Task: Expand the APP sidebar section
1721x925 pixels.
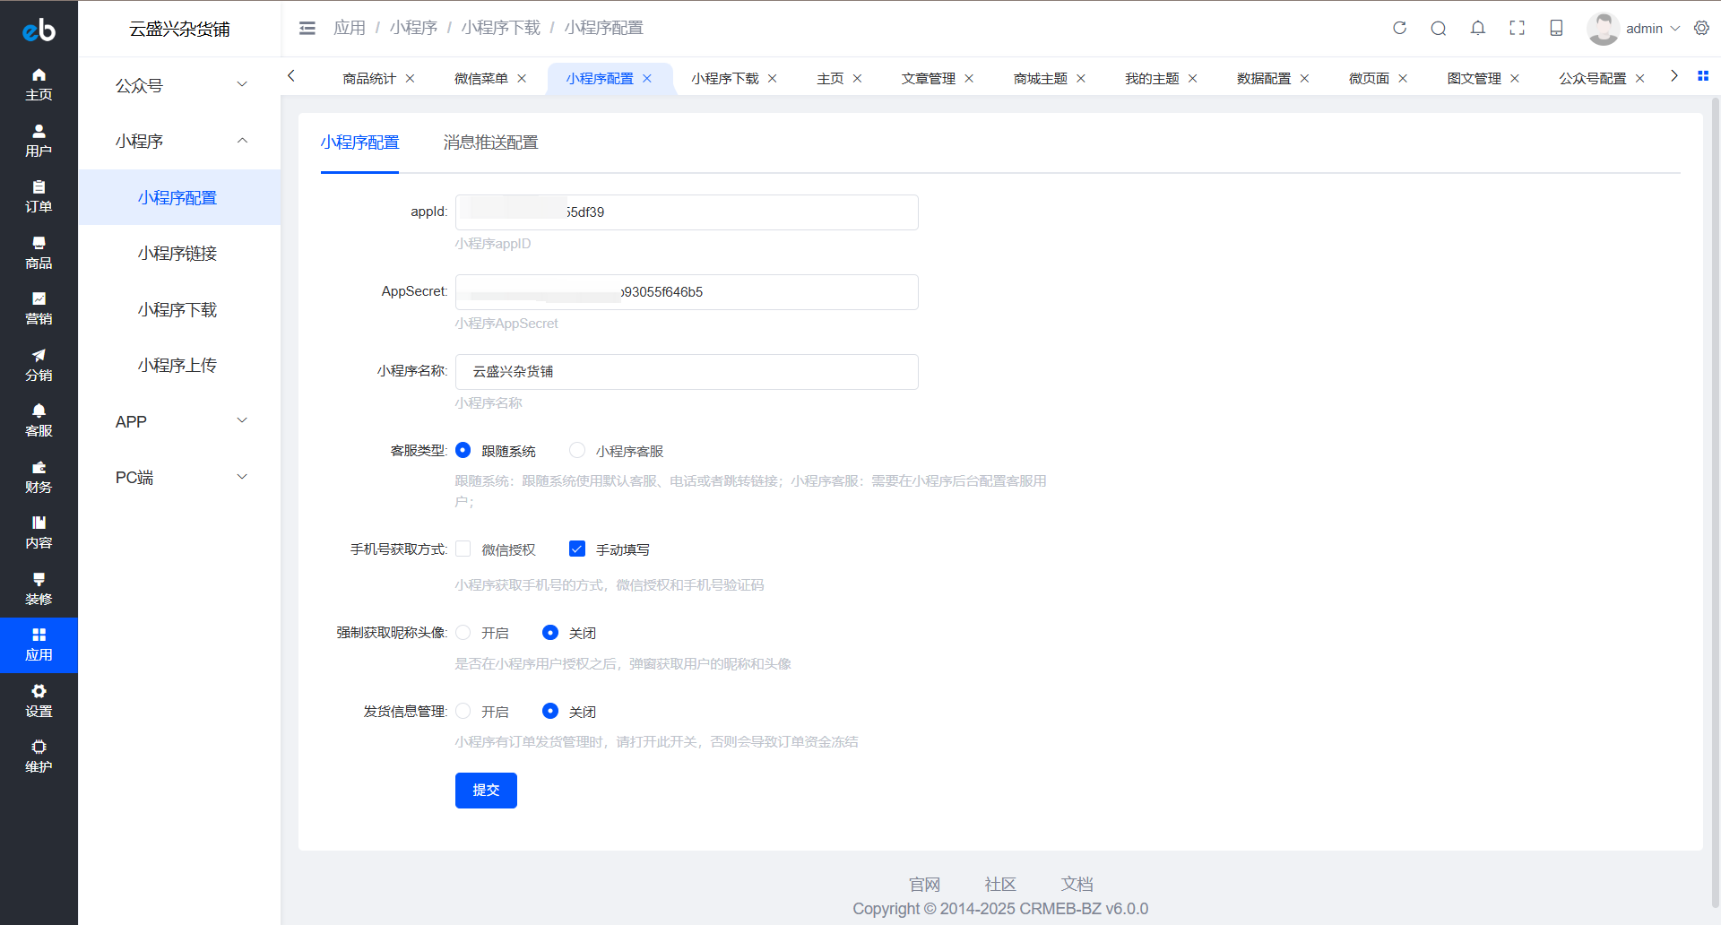Action: (179, 420)
